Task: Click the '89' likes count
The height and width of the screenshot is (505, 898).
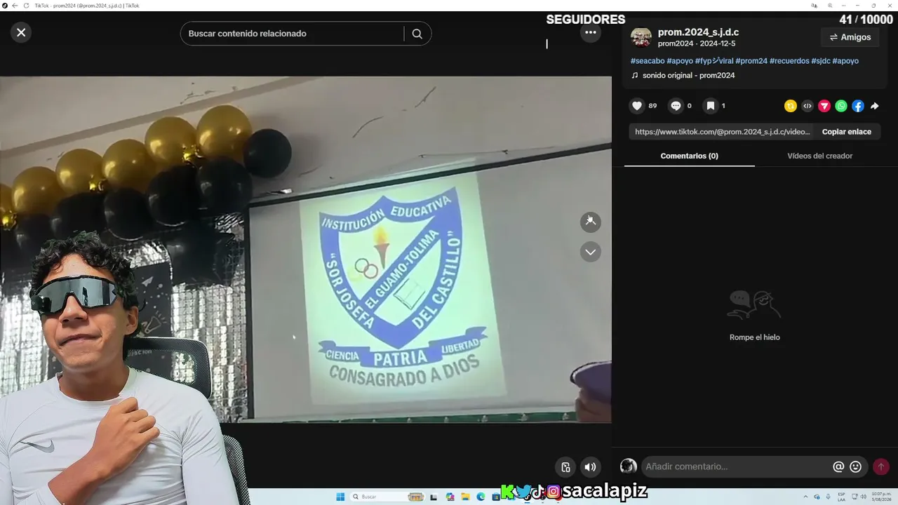Action: [x=652, y=106]
